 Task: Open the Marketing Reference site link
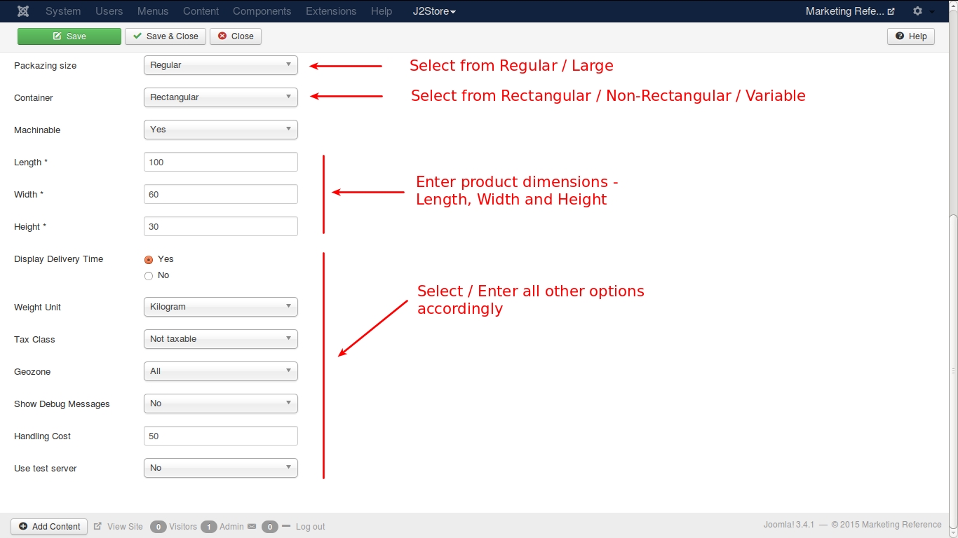(x=849, y=11)
